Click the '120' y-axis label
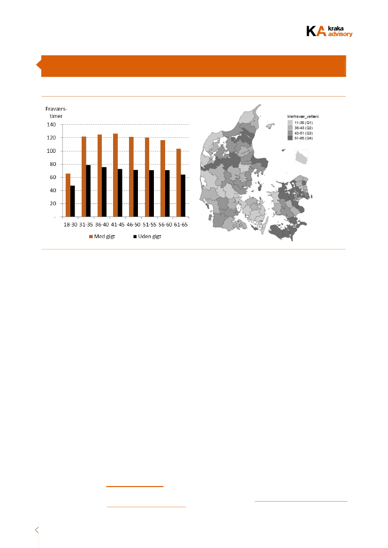Viewport: 388px width, 548px height. (x=52, y=138)
